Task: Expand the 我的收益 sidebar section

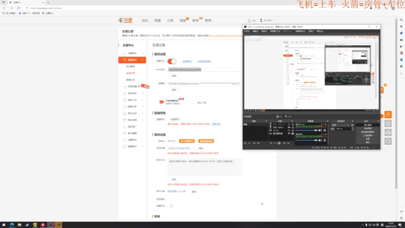Action: (x=143, y=93)
